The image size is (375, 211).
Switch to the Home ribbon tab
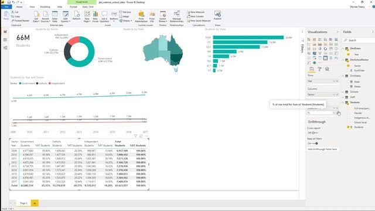[19, 7]
